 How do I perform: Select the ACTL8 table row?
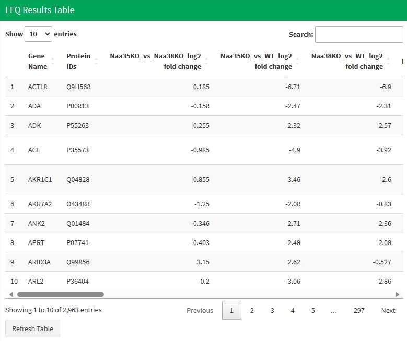click(38, 87)
